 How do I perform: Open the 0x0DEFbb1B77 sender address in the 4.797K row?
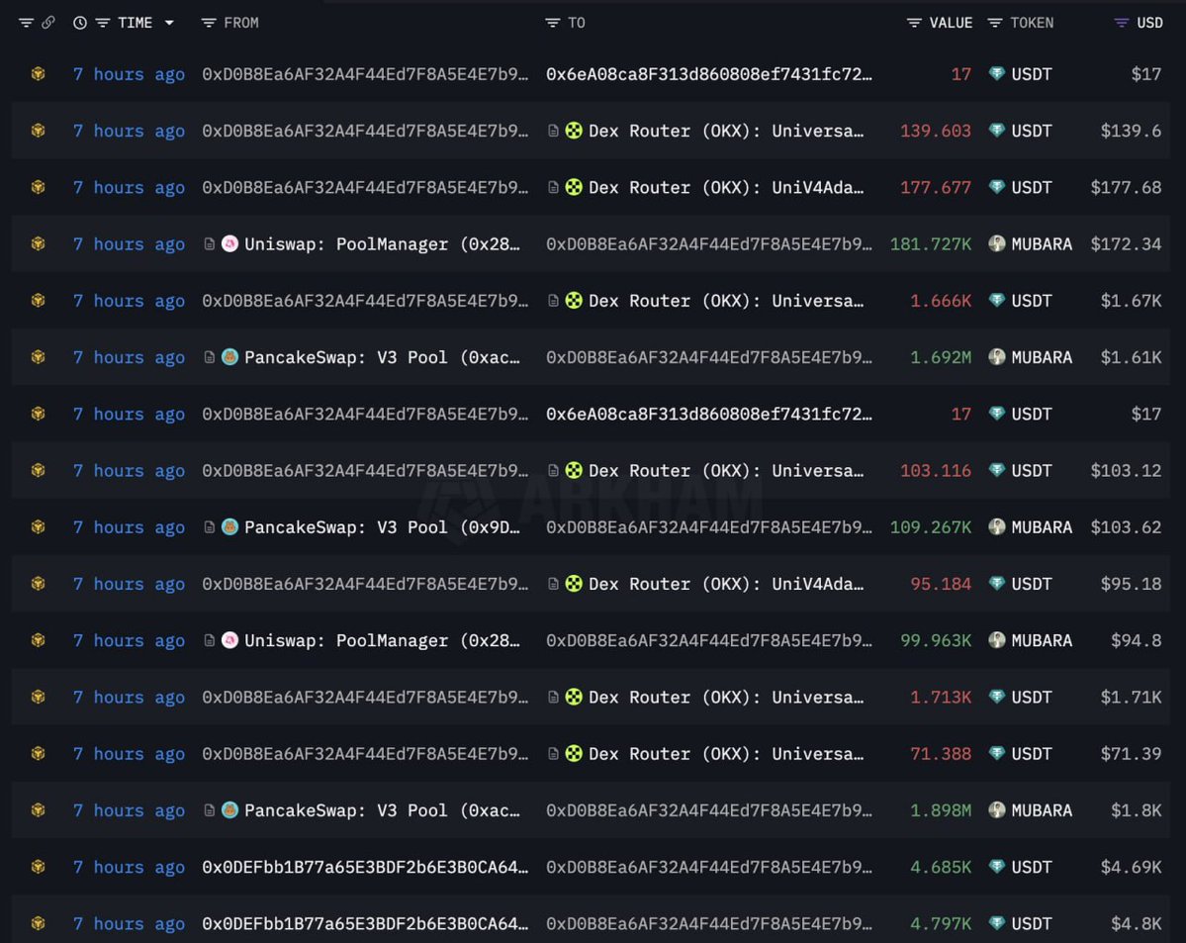click(x=365, y=923)
